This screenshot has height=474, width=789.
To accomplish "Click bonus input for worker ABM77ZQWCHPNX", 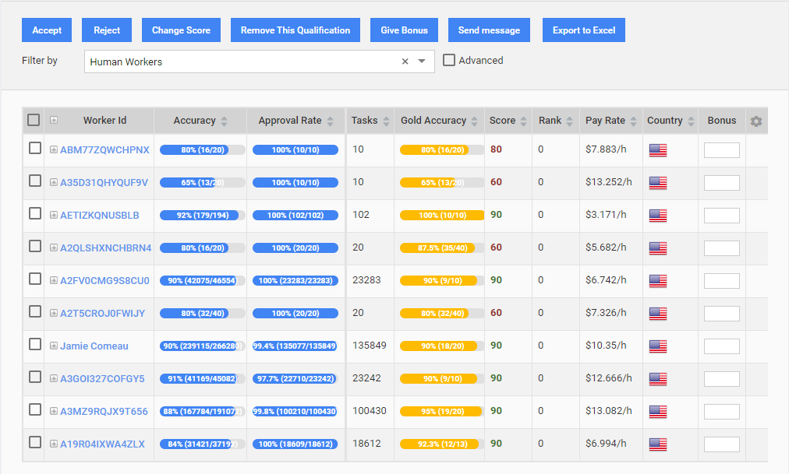I will [x=722, y=150].
